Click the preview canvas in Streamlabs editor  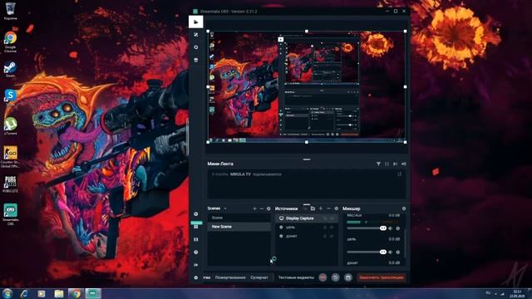307,86
